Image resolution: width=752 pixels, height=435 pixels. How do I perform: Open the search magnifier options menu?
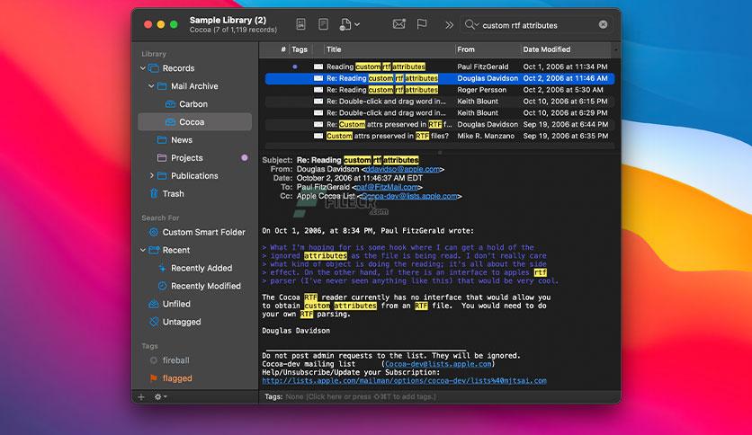click(x=471, y=25)
